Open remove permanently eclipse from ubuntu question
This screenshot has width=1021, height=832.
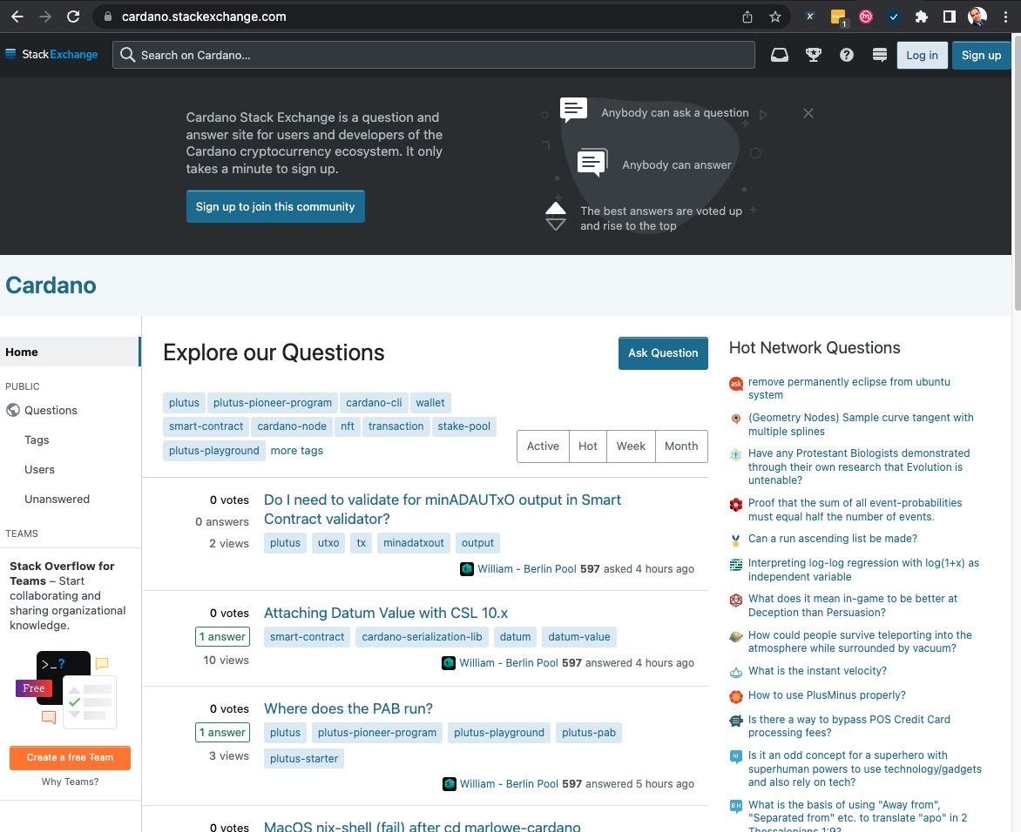[849, 388]
